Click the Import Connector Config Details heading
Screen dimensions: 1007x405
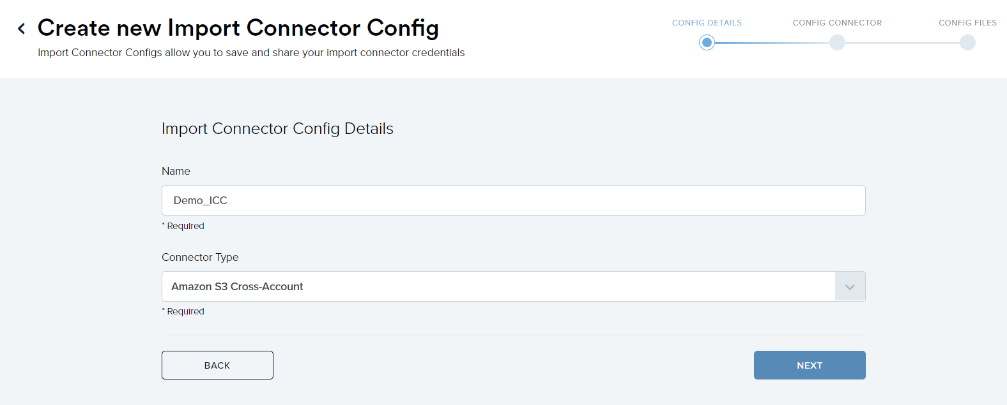(x=277, y=129)
